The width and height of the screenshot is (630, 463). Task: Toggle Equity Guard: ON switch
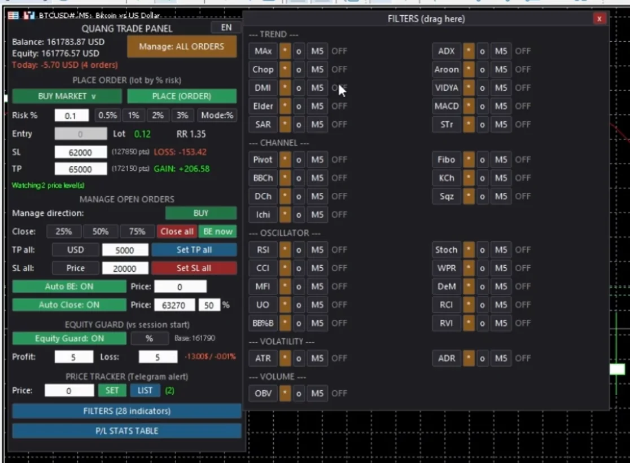pos(69,338)
